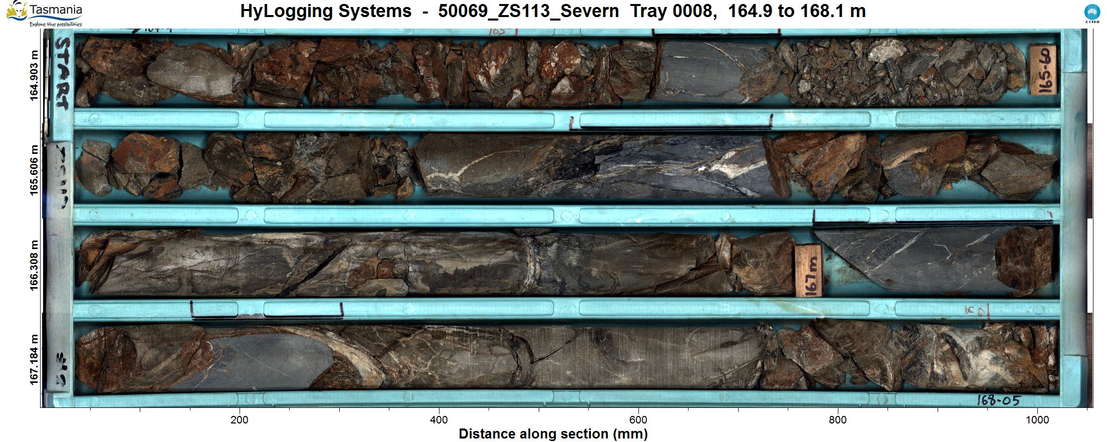Image resolution: width=1107 pixels, height=442 pixels.
Task: Click the CSIRO logo in top-right corner
Action: point(1091,14)
